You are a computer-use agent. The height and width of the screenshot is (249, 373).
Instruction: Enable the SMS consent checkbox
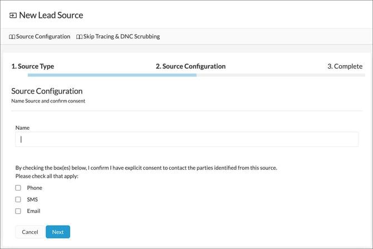click(18, 199)
